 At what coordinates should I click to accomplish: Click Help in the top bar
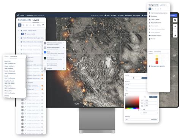point(107,16)
